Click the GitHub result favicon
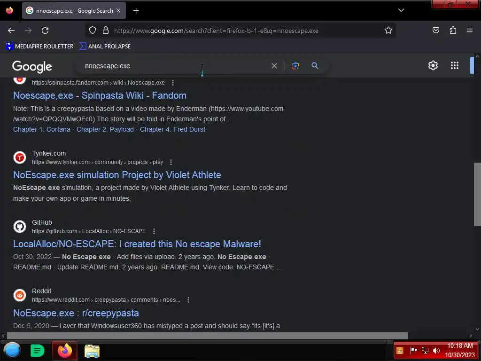This screenshot has width=481, height=361. pyautogui.click(x=20, y=227)
